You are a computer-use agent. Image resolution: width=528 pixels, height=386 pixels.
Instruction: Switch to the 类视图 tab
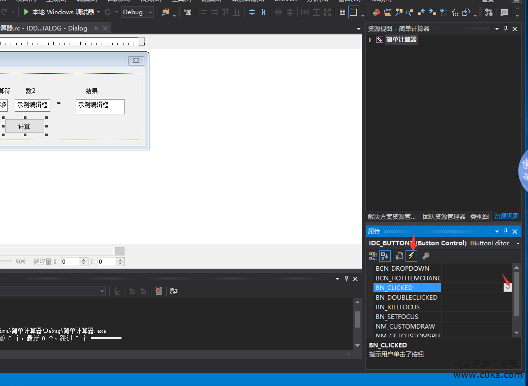[x=479, y=216]
